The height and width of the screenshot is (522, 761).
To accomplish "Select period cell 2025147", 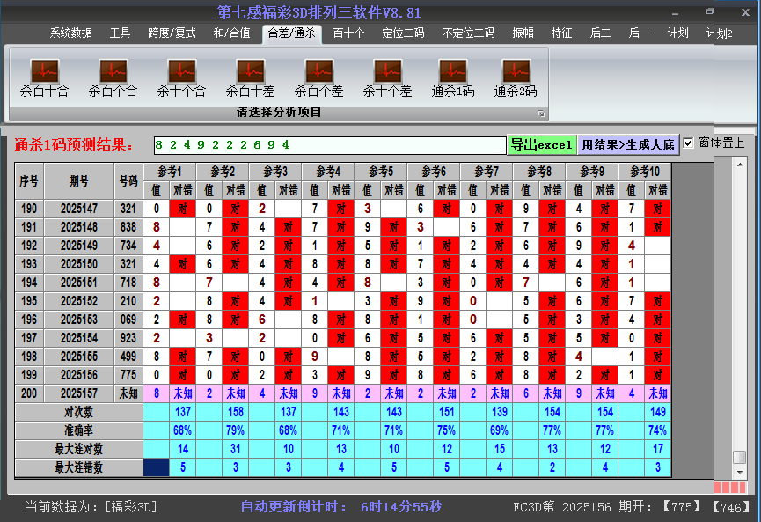I will [79, 209].
